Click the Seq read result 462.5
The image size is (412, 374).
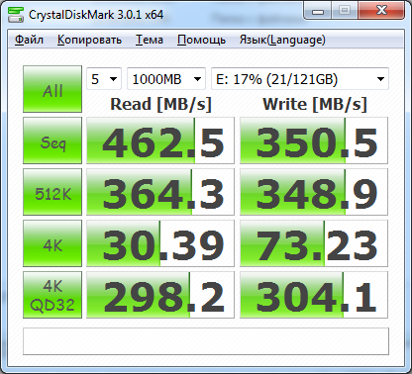coord(160,140)
